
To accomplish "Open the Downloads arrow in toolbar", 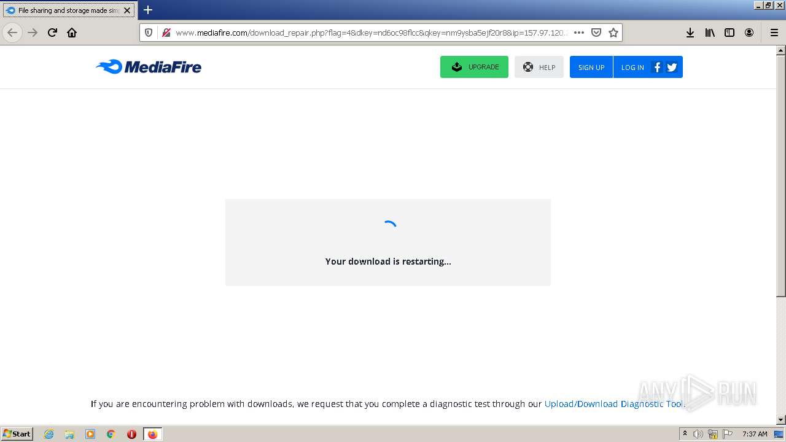I will [690, 33].
